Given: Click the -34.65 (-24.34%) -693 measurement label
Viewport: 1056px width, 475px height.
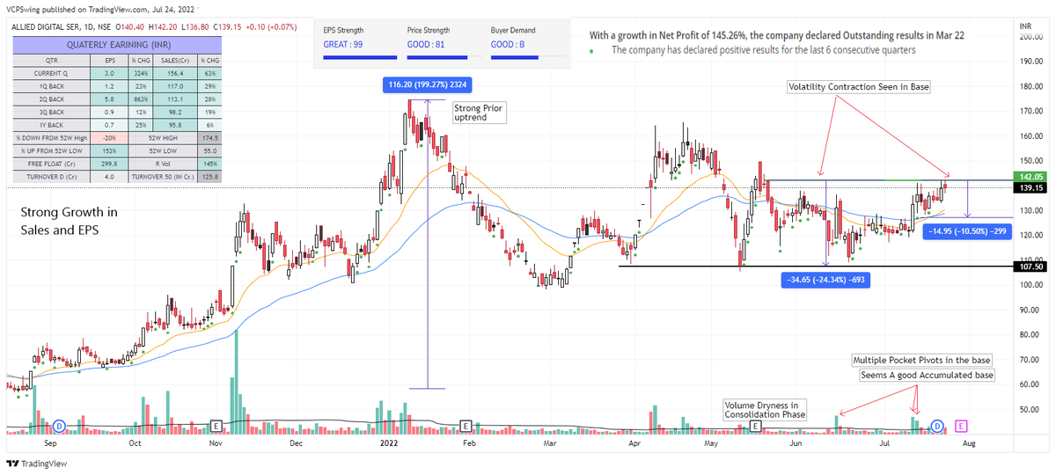Looking at the screenshot, I should point(825,279).
